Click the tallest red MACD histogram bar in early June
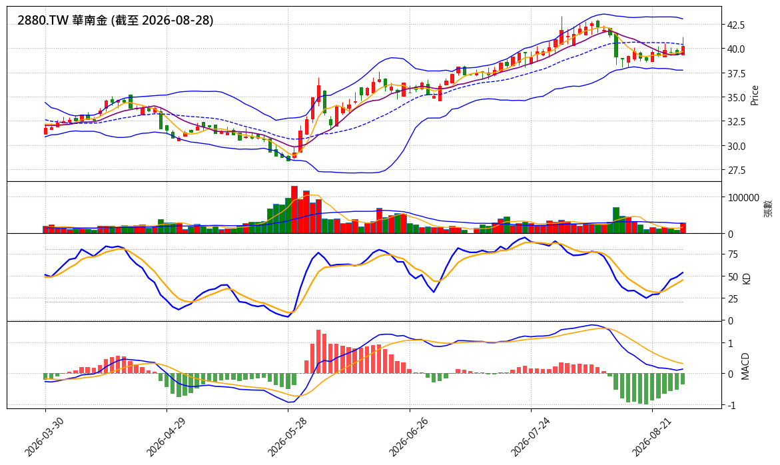780x465 pixels. (x=318, y=352)
